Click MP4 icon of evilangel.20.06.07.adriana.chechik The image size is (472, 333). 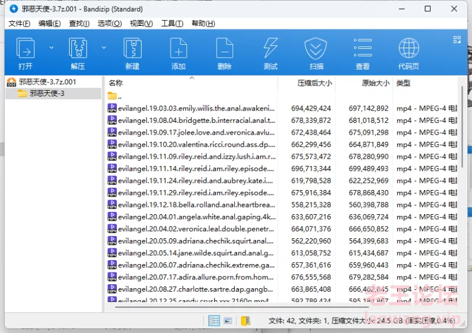tap(112, 265)
